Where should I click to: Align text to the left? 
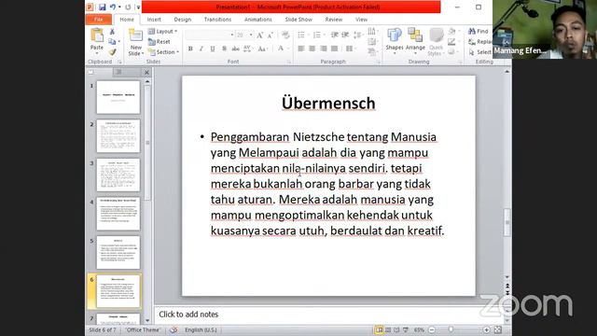[301, 49]
